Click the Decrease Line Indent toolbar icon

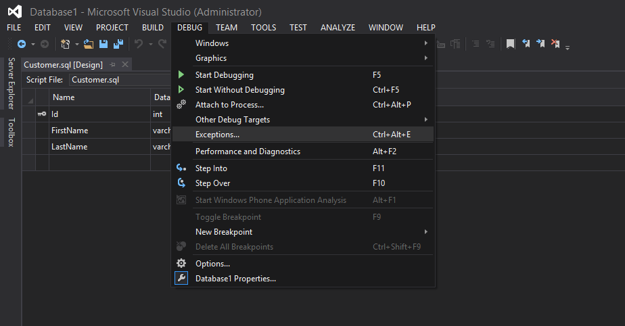tap(476, 44)
